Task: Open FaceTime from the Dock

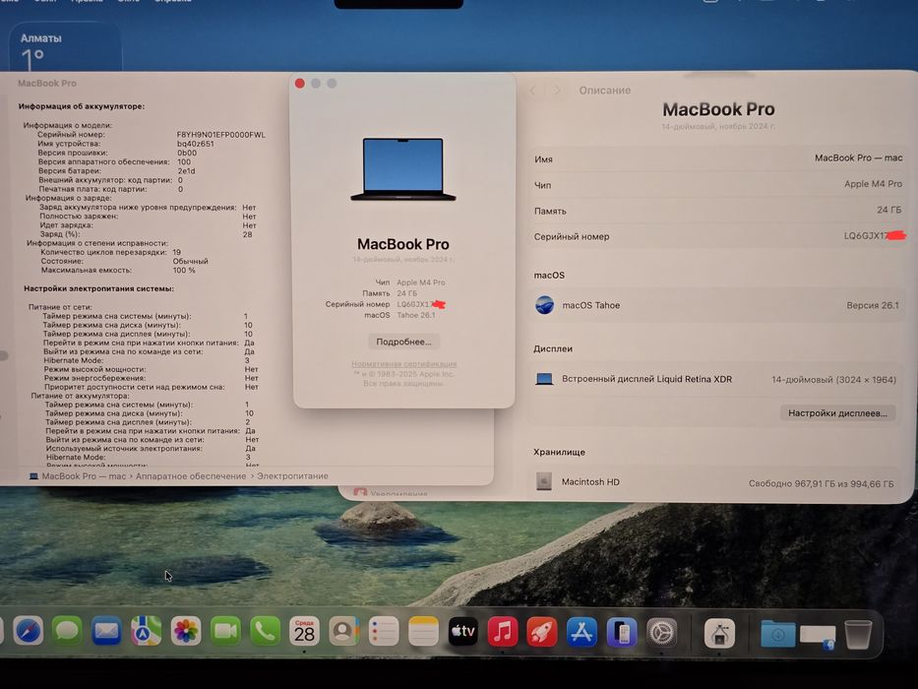Action: (x=225, y=632)
